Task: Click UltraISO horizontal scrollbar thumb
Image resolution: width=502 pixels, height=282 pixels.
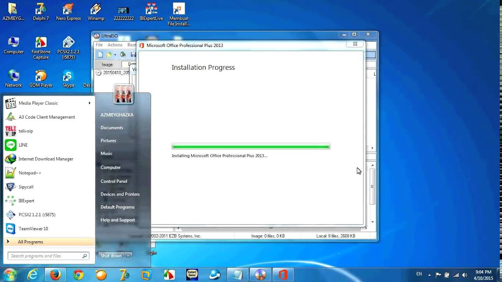Action: click(271, 228)
